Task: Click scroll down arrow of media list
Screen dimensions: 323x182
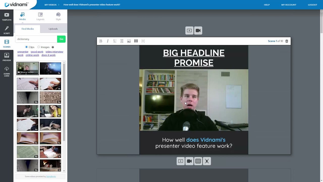Action: 64,171
